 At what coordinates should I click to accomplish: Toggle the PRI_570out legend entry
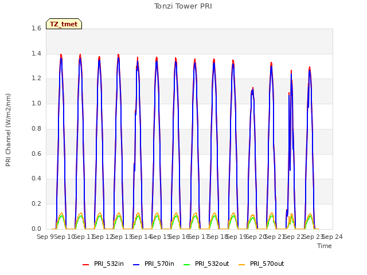pyautogui.click(x=261, y=264)
